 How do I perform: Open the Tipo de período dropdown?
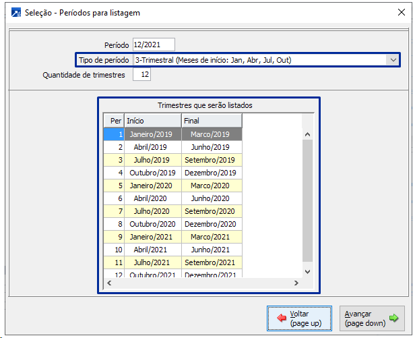393,60
